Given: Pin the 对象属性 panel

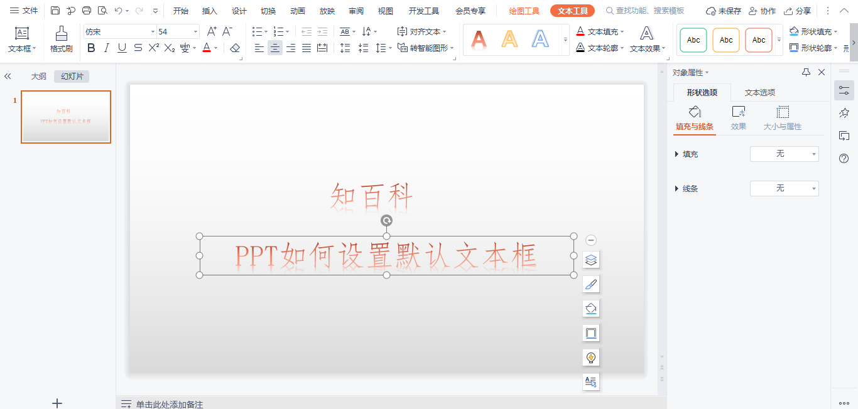Looking at the screenshot, I should pos(806,73).
